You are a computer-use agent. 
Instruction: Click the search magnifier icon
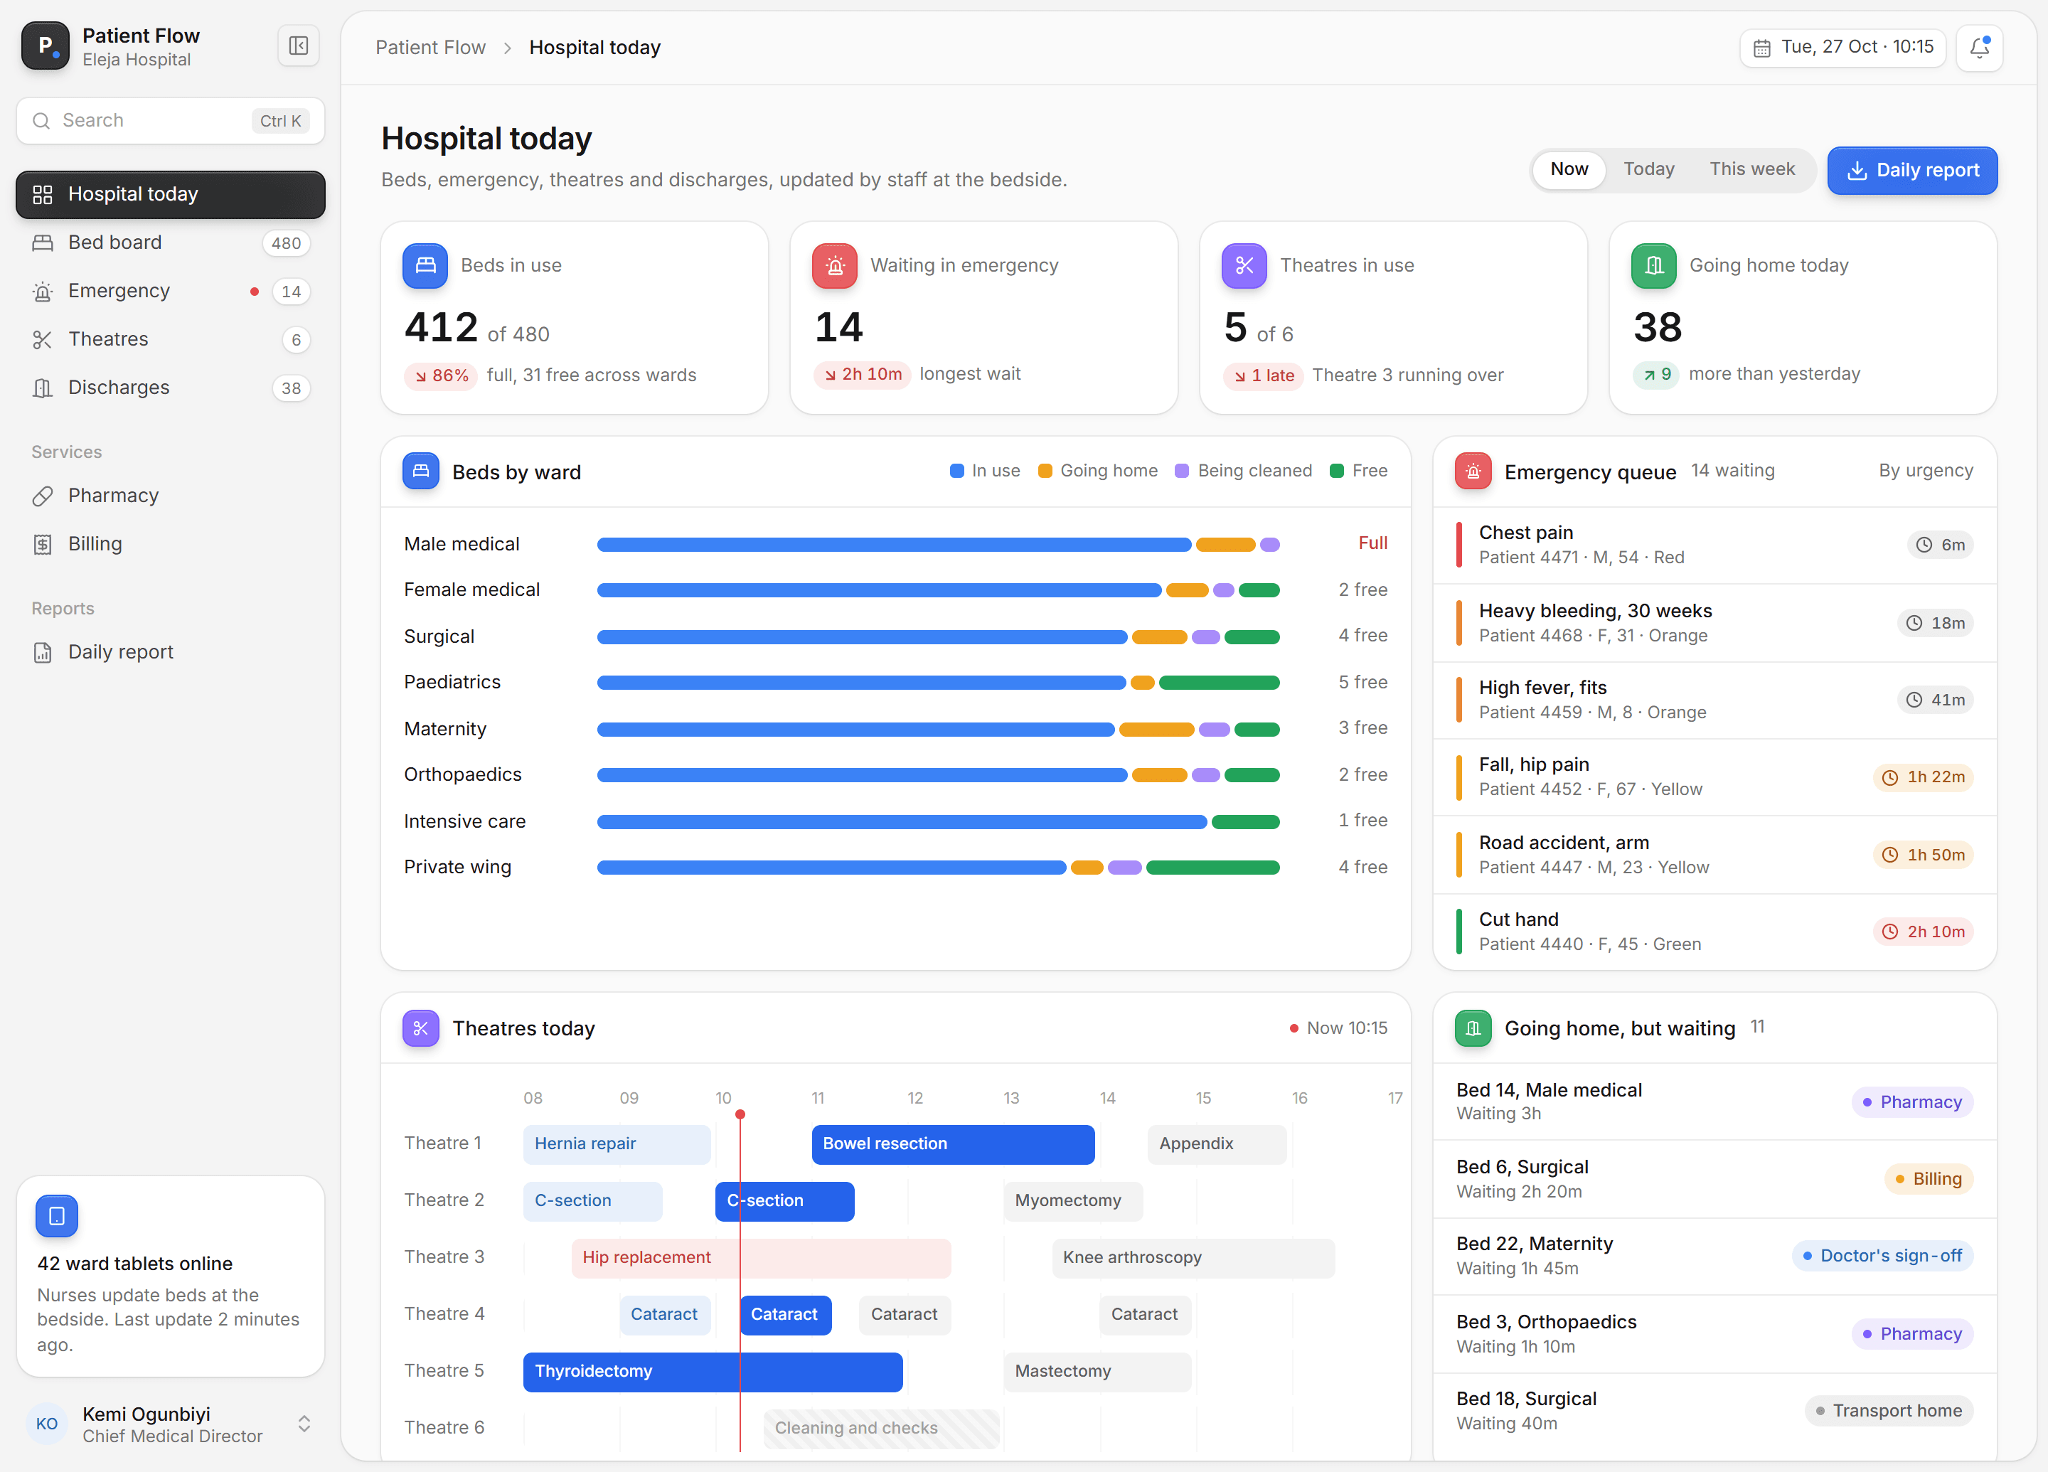click(41, 121)
